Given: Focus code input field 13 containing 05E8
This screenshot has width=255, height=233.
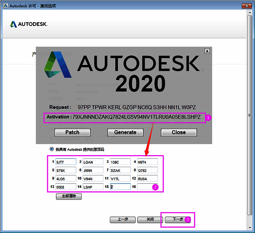Looking at the screenshot, I should point(66,187).
